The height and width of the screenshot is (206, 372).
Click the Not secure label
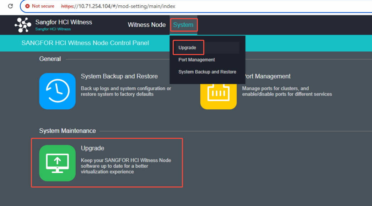43,6
